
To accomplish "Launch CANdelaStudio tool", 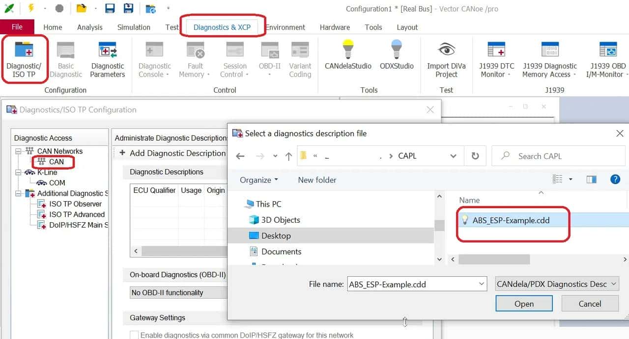I will pyautogui.click(x=348, y=55).
